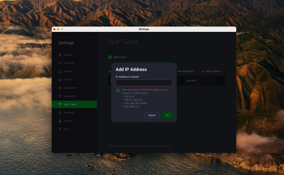Click inside the IP Address input field
The height and width of the screenshot is (175, 284).
click(144, 83)
